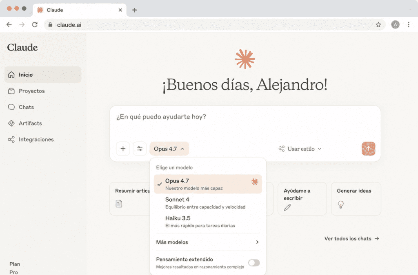Screen dimensions: 418x275
Task: Select the Claude browser tab
Action: 80,10
